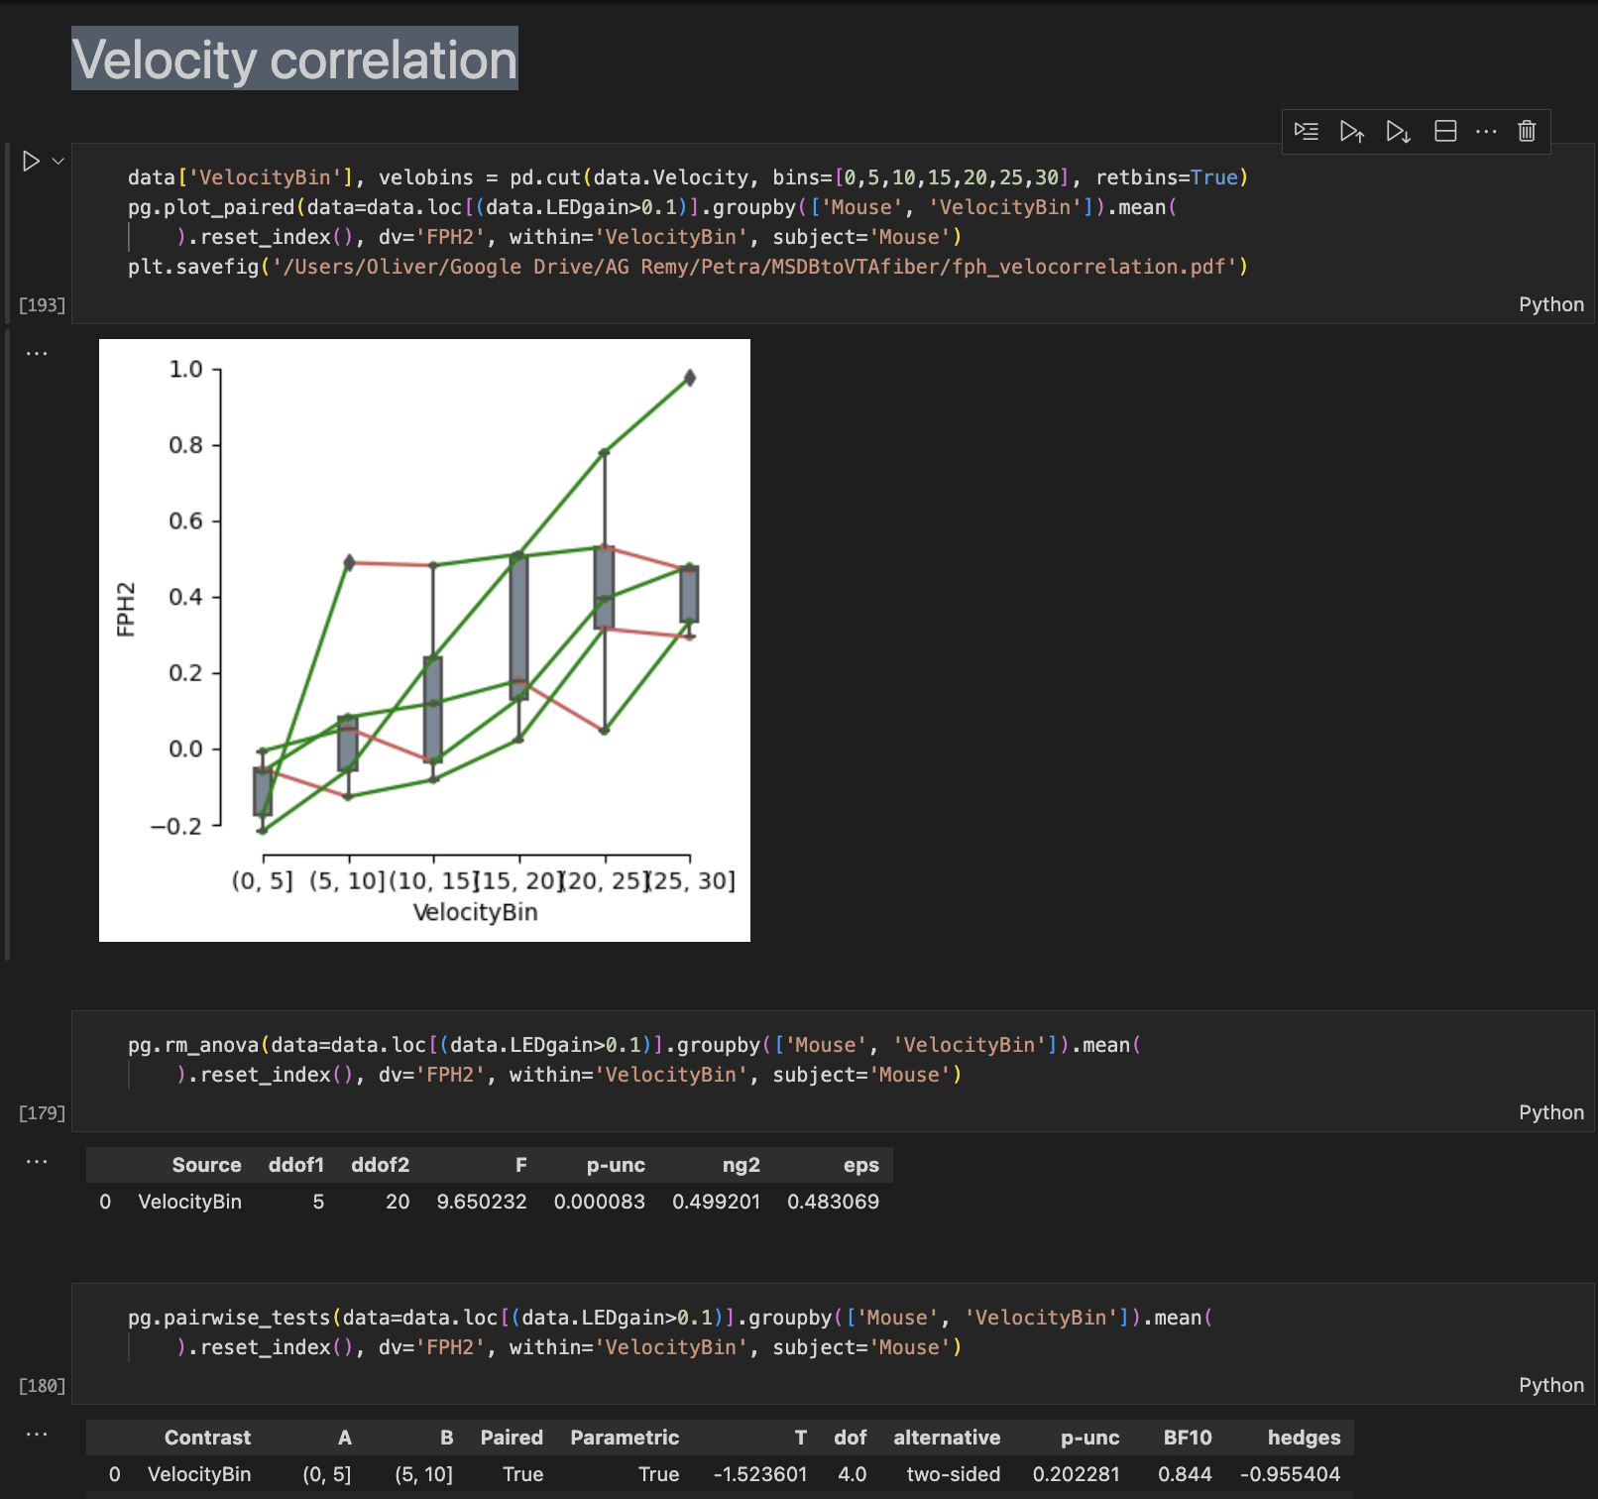Click the ng2 column header
The height and width of the screenshot is (1499, 1598).
(742, 1165)
